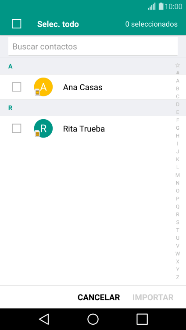
Task: Tap the IMPORTAR button
Action: click(153, 298)
